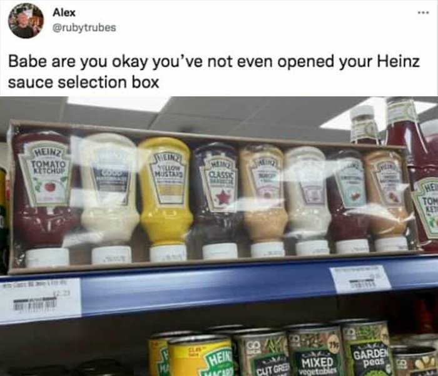This screenshot has width=438, height=376.
Task: Click the tweet text about Heinz sauce box
Action: click(214, 72)
